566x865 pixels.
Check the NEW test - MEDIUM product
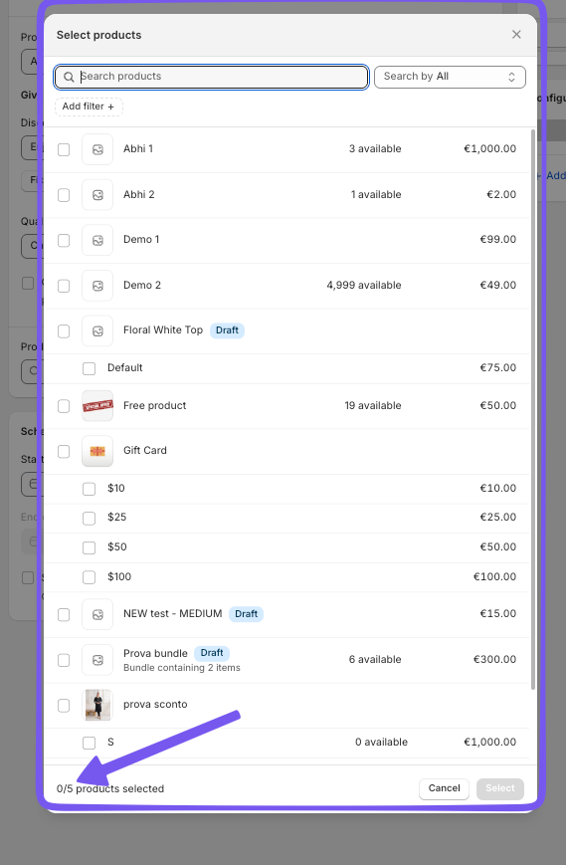[64, 614]
